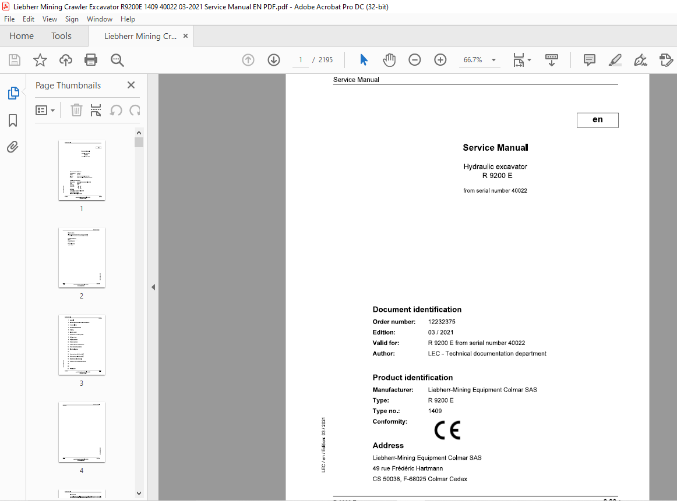Collapse the navigation pane arrow
This screenshot has width=677, height=501.
click(153, 287)
